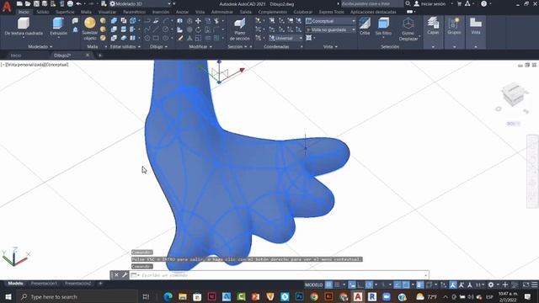Click the workspace gear icon in status bar

491,284
